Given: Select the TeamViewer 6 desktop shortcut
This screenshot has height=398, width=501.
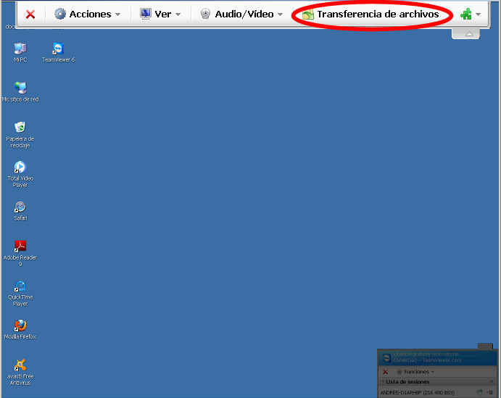Looking at the screenshot, I should pos(58,49).
